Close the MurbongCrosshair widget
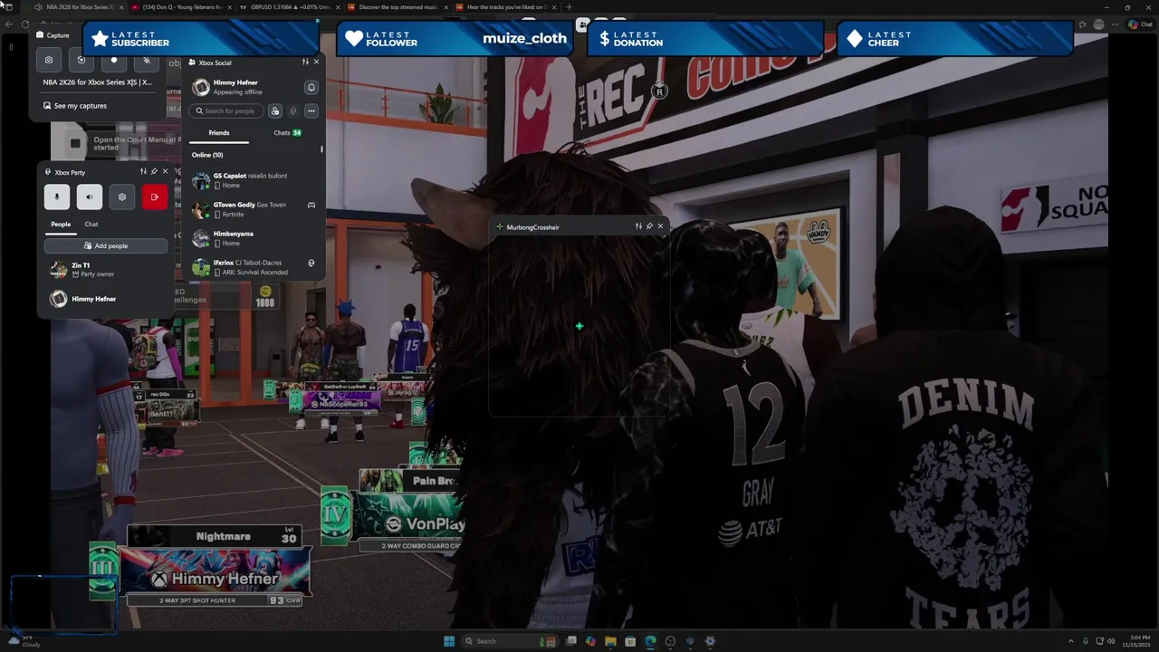This screenshot has width=1159, height=652. point(660,226)
